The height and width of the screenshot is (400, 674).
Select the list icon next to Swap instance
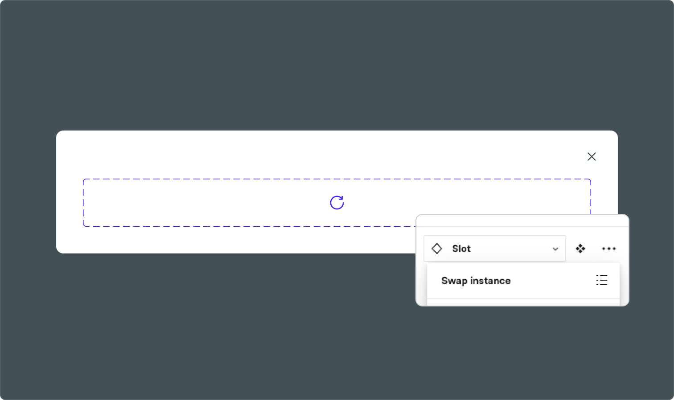point(602,281)
